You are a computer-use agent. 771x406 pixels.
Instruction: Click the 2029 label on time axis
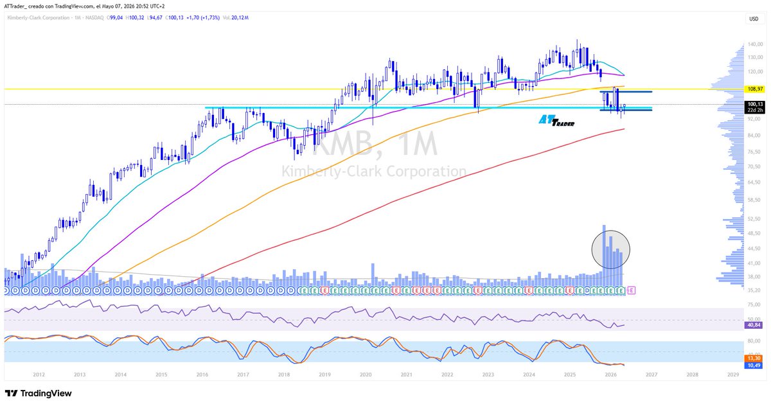pos(734,374)
